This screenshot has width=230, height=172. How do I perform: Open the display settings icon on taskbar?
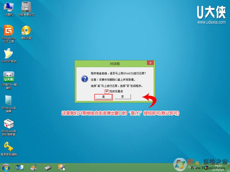pyautogui.click(x=20, y=167)
